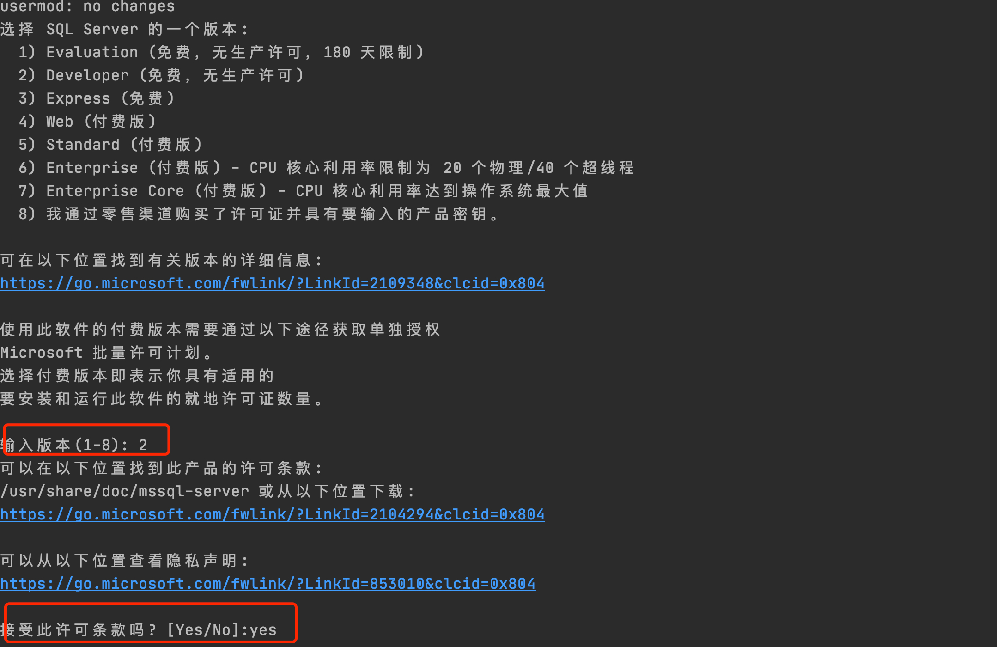Open the LinkId=2109348 edition details link
This screenshot has height=647, width=997.
(273, 283)
